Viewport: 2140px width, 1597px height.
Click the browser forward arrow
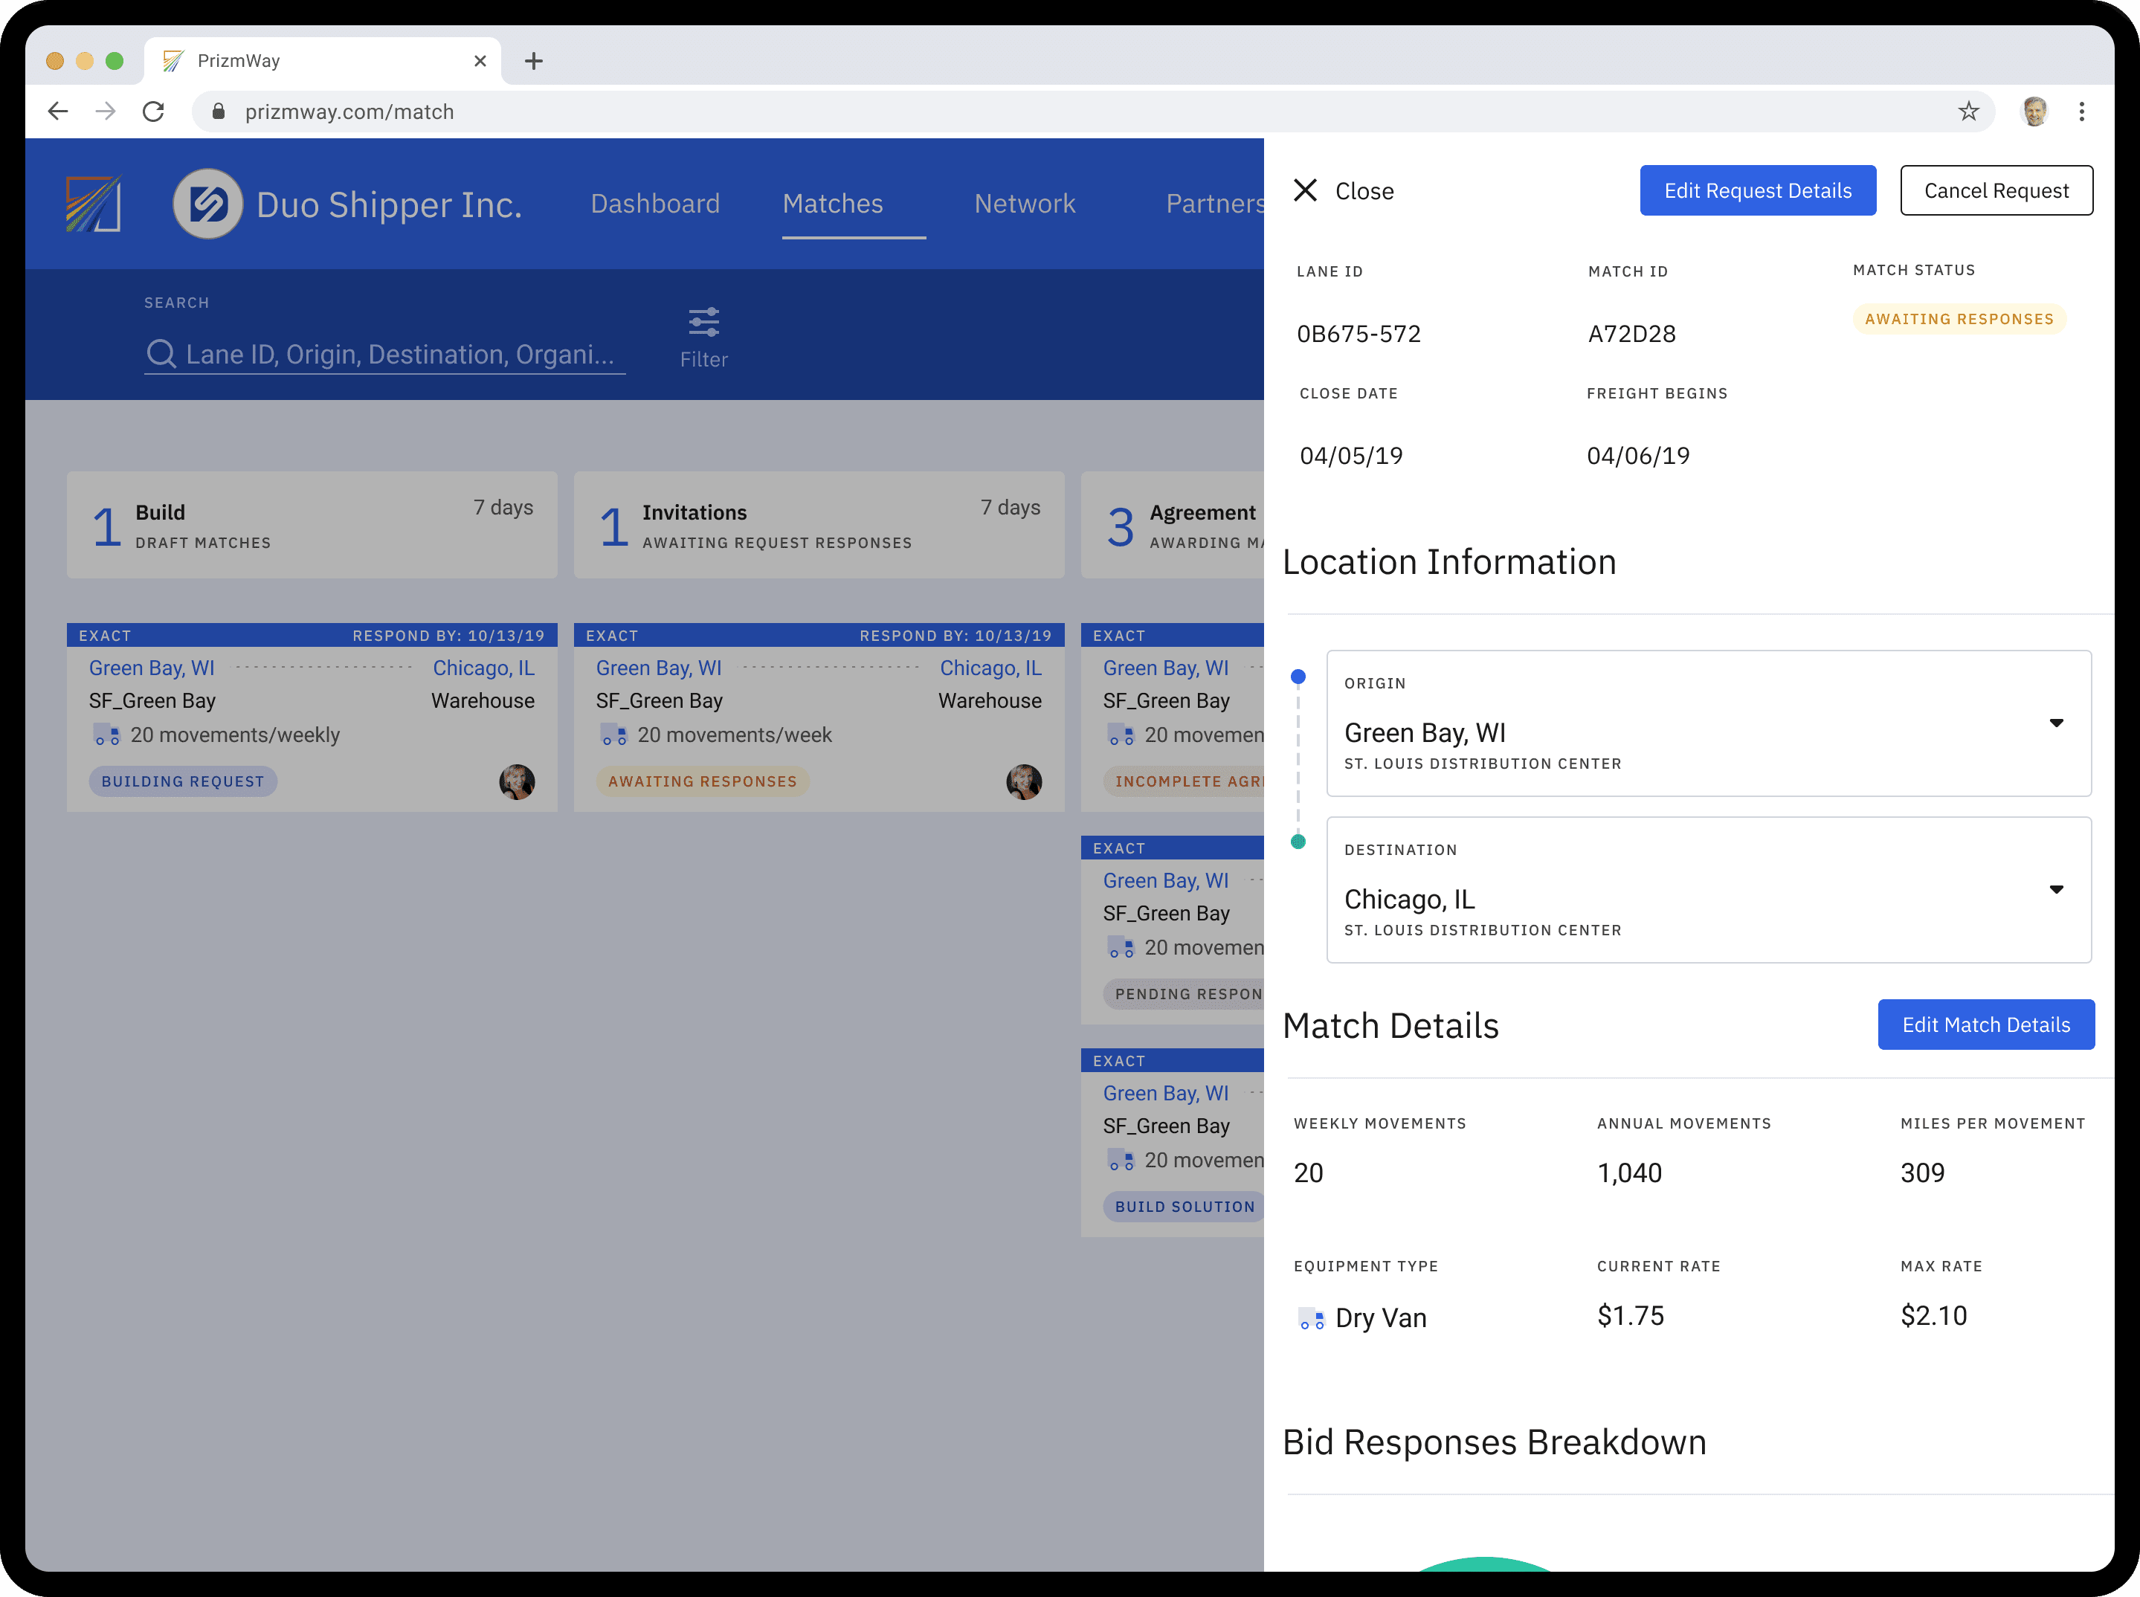tap(106, 112)
